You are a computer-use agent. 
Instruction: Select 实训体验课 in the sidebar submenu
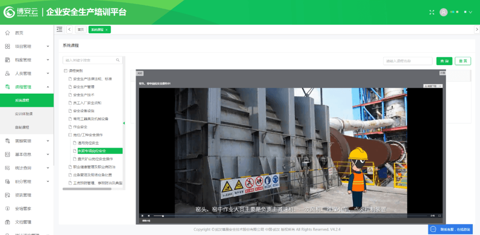pyautogui.click(x=24, y=114)
